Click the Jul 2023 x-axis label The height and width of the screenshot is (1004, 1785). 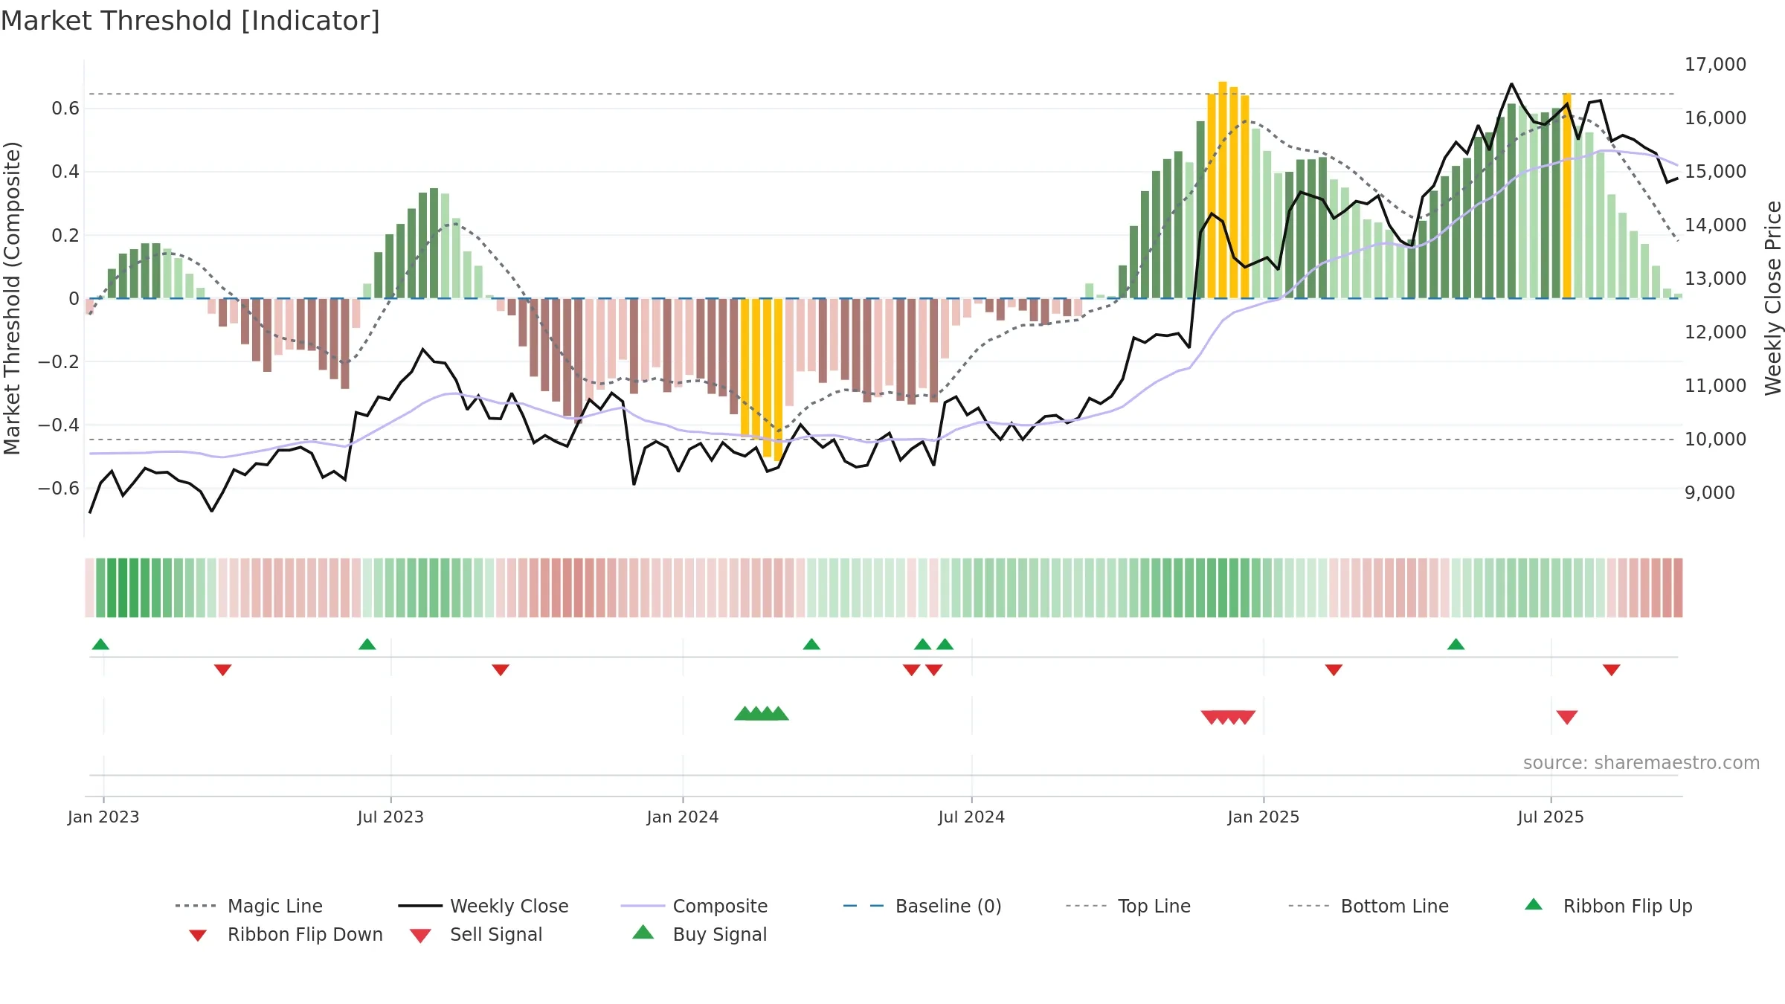(x=390, y=817)
